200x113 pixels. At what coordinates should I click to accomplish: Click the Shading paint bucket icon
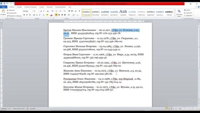pyautogui.click(x=73, y=15)
